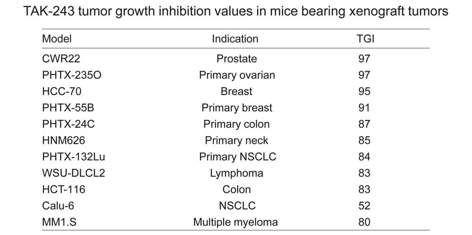Screen dimensions: 472x235
Task: Click the Indication column header
Action: [235, 39]
